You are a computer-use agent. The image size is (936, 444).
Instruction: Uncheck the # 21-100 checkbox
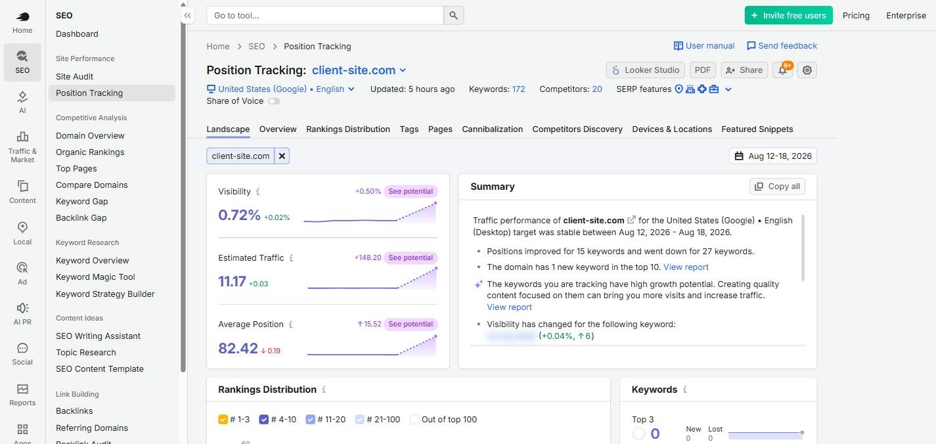[359, 420]
